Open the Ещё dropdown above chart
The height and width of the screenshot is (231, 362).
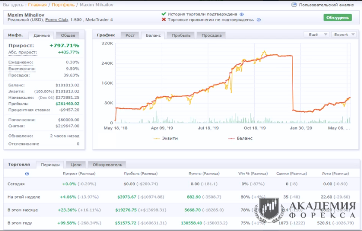(316, 35)
